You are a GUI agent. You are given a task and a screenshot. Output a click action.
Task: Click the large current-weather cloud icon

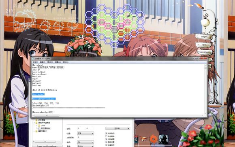tap(25, 20)
